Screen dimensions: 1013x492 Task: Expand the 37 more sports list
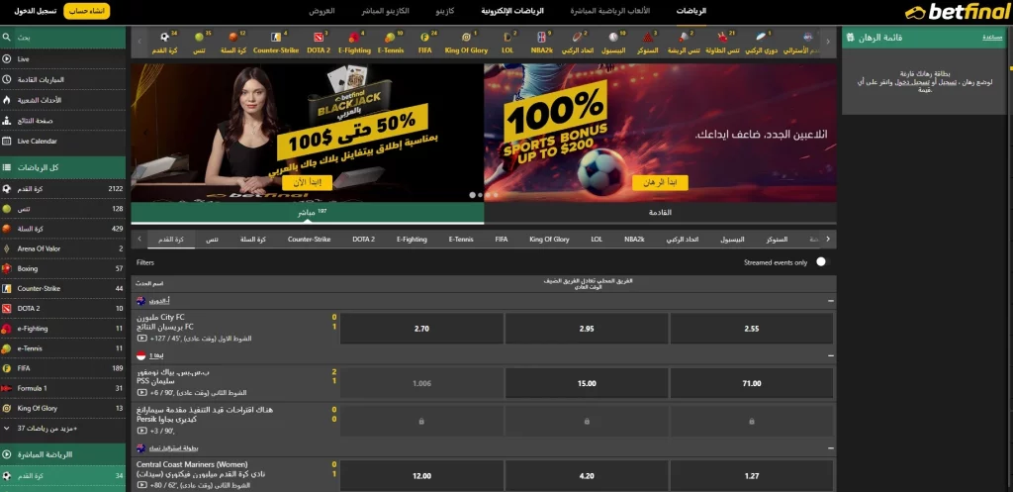(x=62, y=428)
